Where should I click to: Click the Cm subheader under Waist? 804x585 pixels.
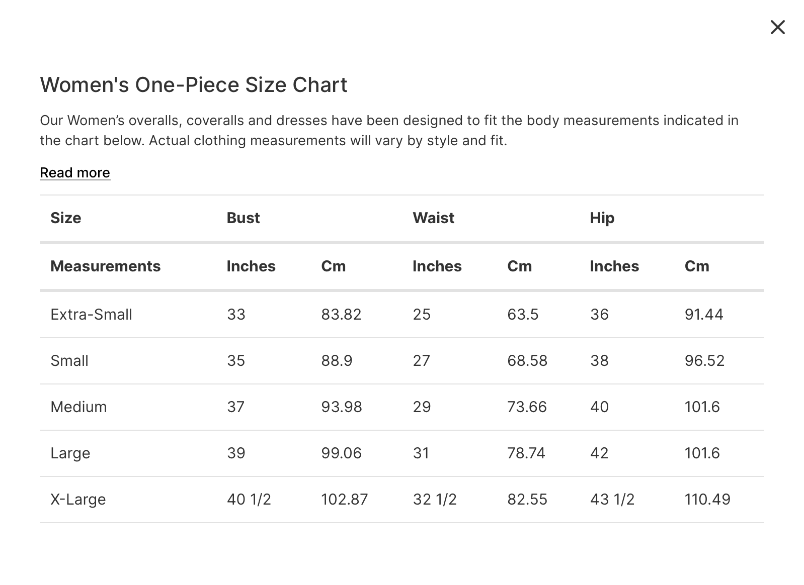519,266
